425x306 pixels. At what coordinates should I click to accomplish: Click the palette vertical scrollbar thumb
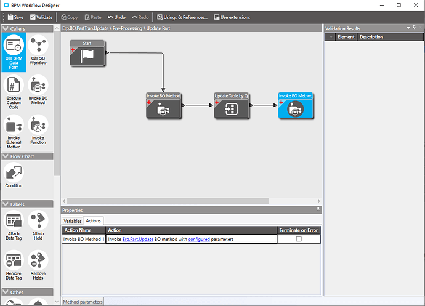point(57,103)
